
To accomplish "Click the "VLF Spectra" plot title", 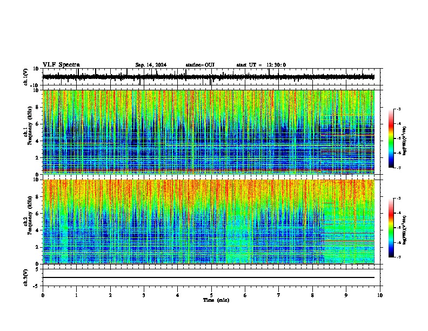I will 61,65.
